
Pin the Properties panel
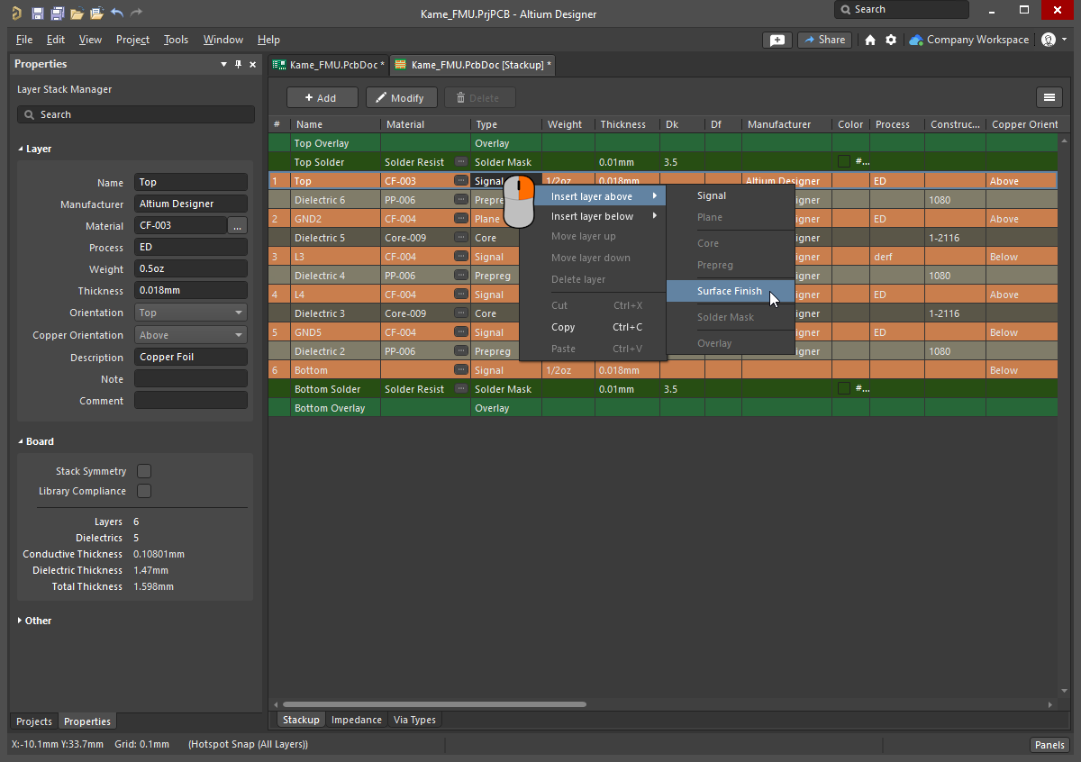239,64
